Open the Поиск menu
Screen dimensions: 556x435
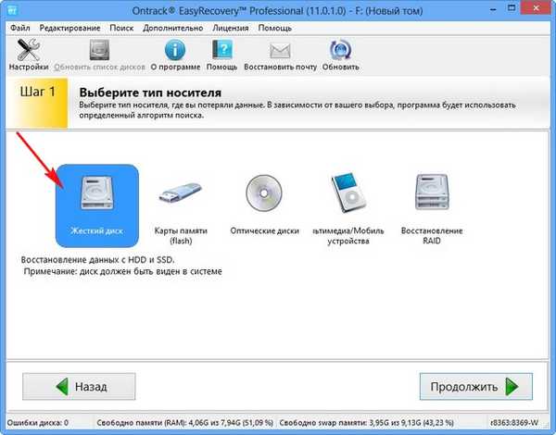pyautogui.click(x=121, y=28)
